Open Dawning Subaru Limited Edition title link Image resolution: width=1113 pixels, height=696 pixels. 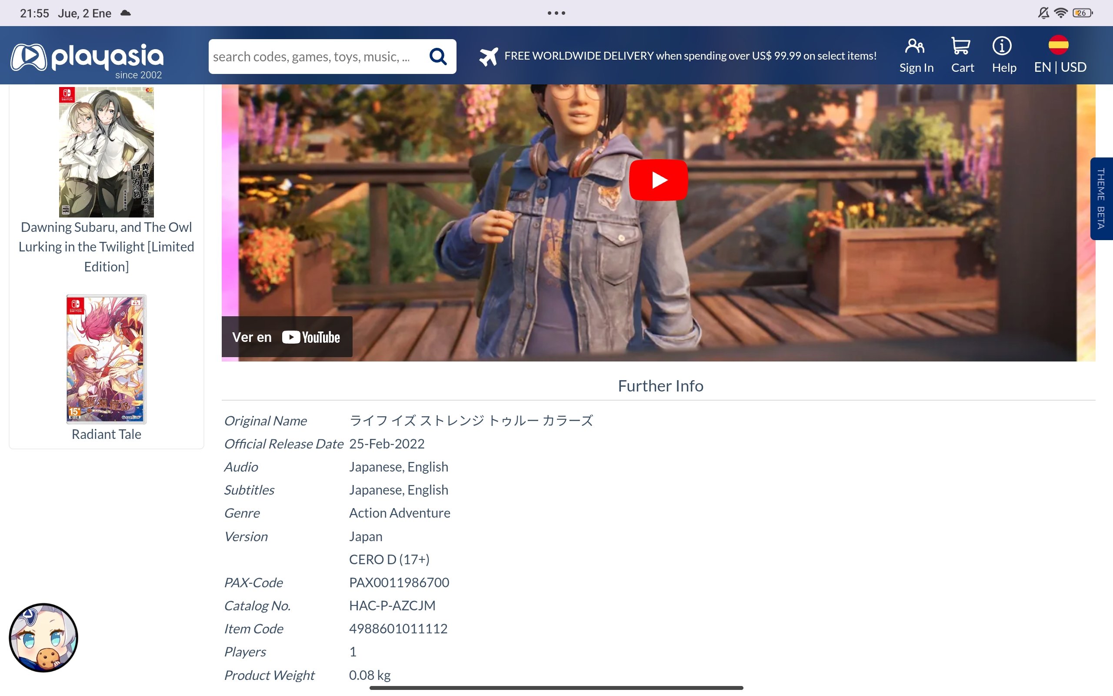pyautogui.click(x=106, y=247)
